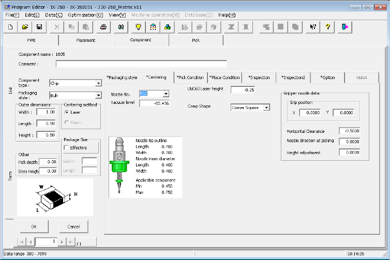Switch to the Placement tab
Viewport: 390px width, 260px height.
[86, 39]
